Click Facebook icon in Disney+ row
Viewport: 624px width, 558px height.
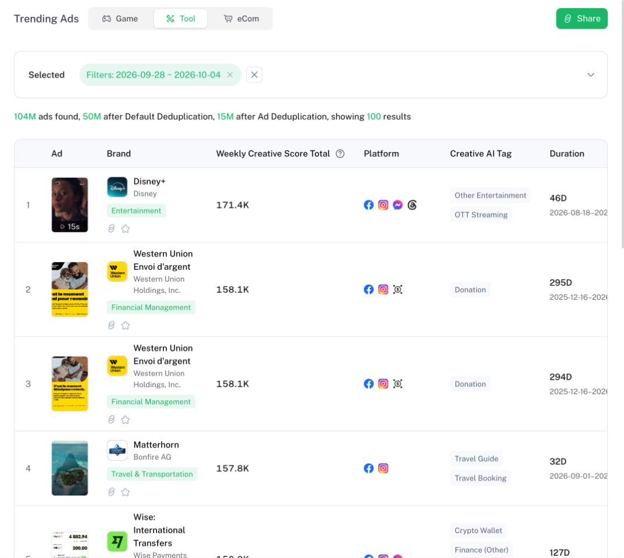[x=369, y=205]
